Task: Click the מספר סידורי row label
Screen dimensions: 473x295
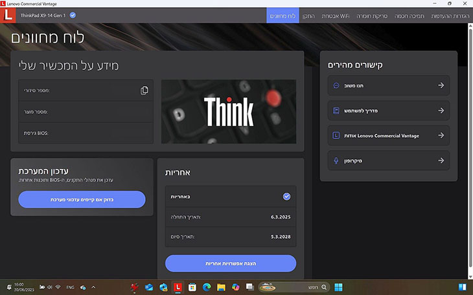Action: click(37, 91)
